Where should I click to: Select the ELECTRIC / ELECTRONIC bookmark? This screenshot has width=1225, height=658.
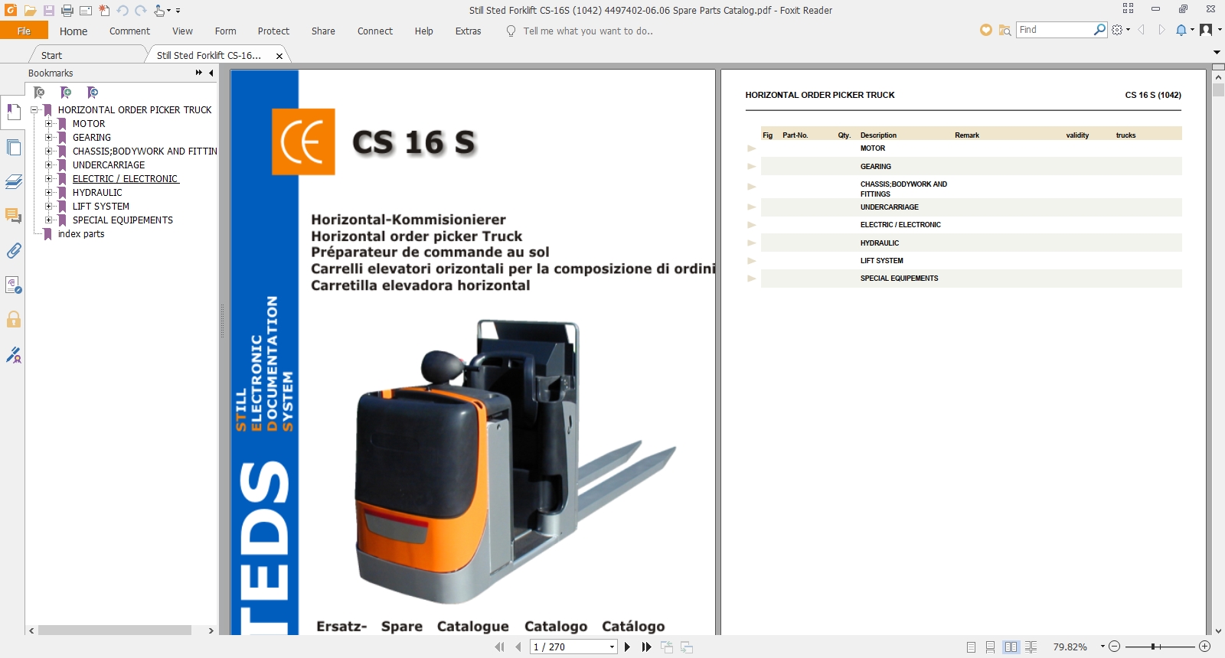coord(126,179)
